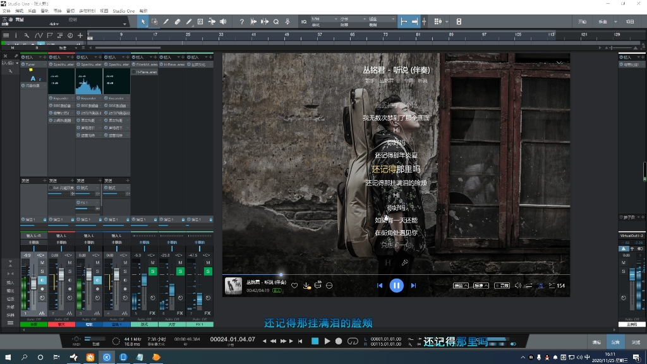The width and height of the screenshot is (647, 364).
Task: Select the Arrow tool in the toolbar
Action: coord(144,21)
